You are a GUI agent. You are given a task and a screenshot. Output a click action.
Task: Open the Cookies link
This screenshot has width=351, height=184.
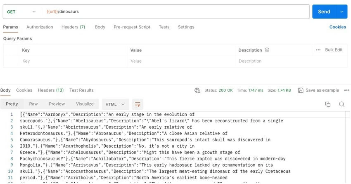click(337, 27)
